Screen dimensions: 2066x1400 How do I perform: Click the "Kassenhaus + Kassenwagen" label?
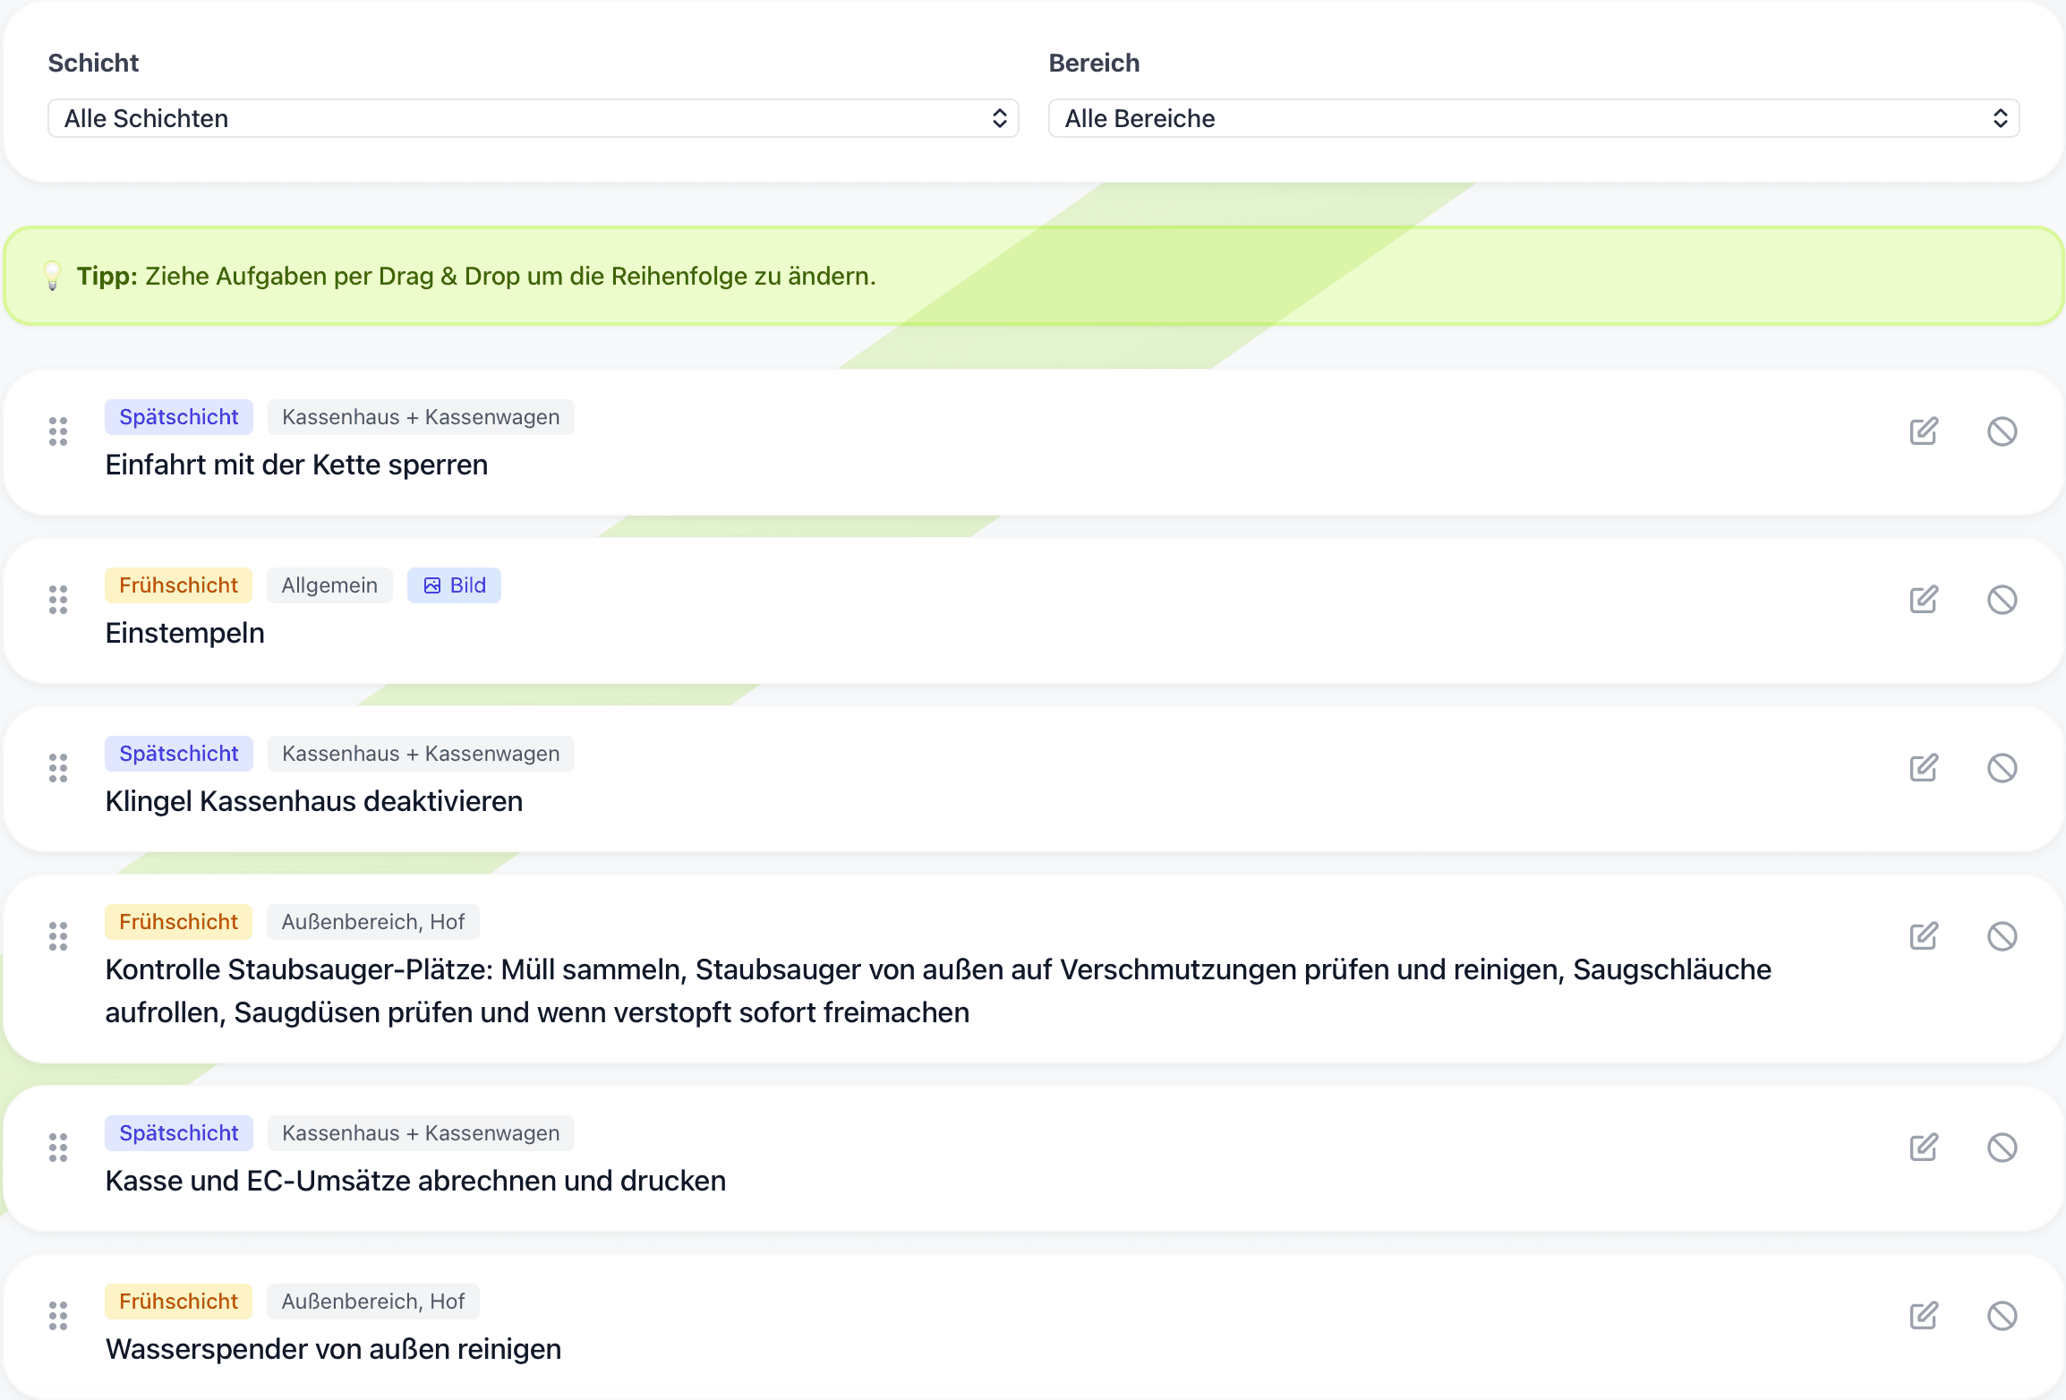(x=421, y=416)
